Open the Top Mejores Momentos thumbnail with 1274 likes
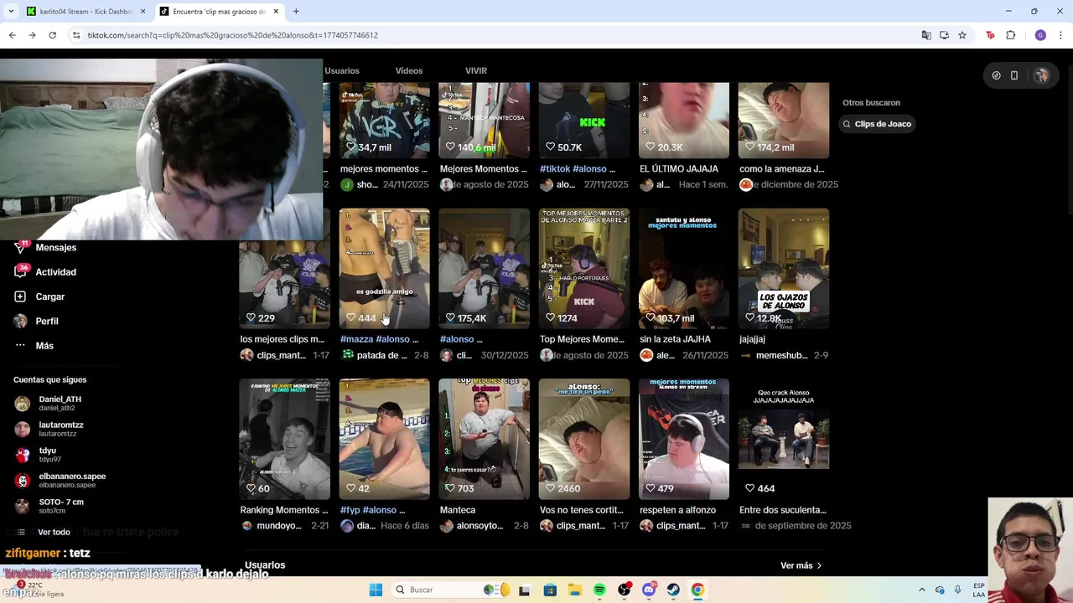Viewport: 1073px width, 603px height. coord(584,268)
